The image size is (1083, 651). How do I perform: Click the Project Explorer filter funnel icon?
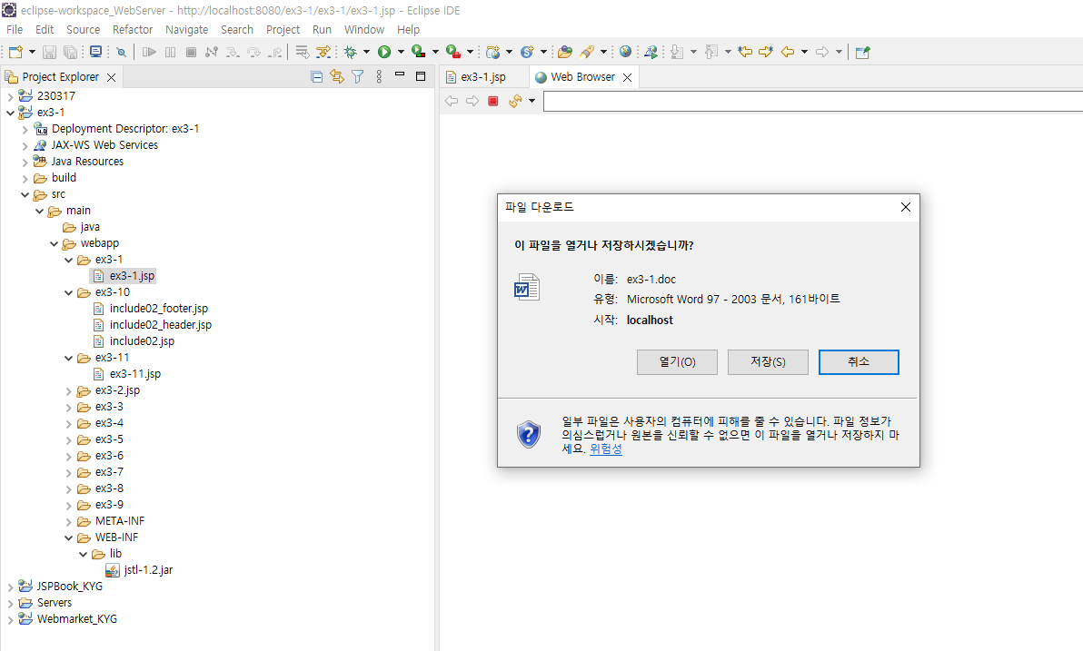click(358, 76)
